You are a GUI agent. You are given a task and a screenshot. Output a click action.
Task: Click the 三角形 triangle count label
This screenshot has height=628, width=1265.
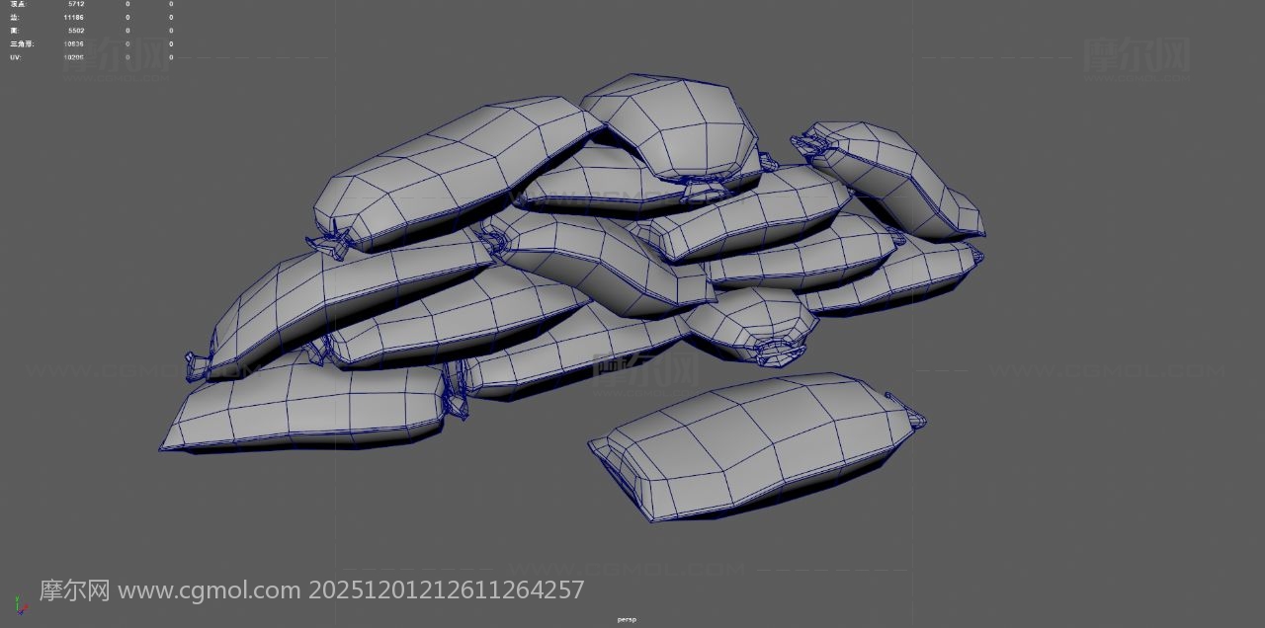tap(20, 43)
